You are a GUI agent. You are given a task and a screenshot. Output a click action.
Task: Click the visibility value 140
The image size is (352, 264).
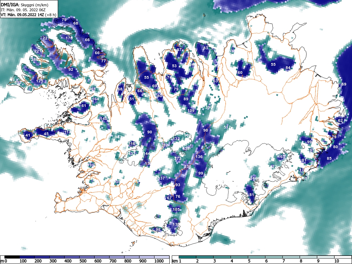tap(104, 119)
